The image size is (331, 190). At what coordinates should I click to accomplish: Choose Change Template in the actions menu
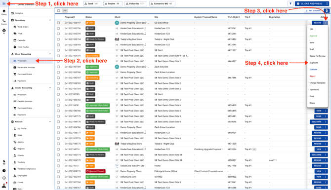coord(317,83)
